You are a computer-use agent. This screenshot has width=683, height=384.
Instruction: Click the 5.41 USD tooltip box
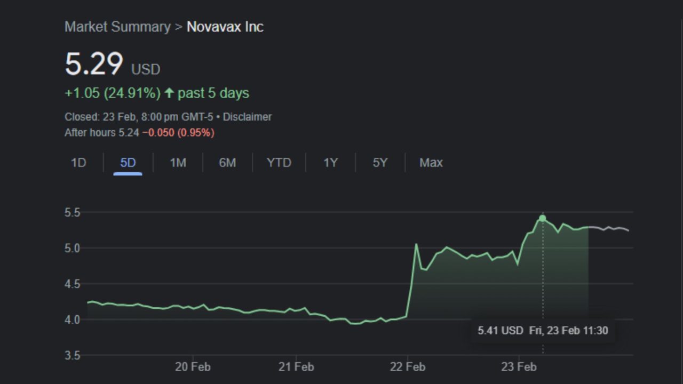coord(543,331)
